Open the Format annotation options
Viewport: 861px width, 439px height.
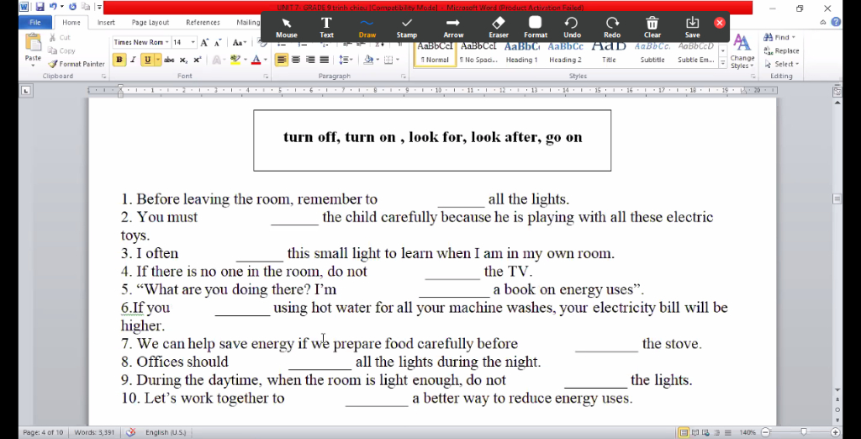tap(536, 27)
